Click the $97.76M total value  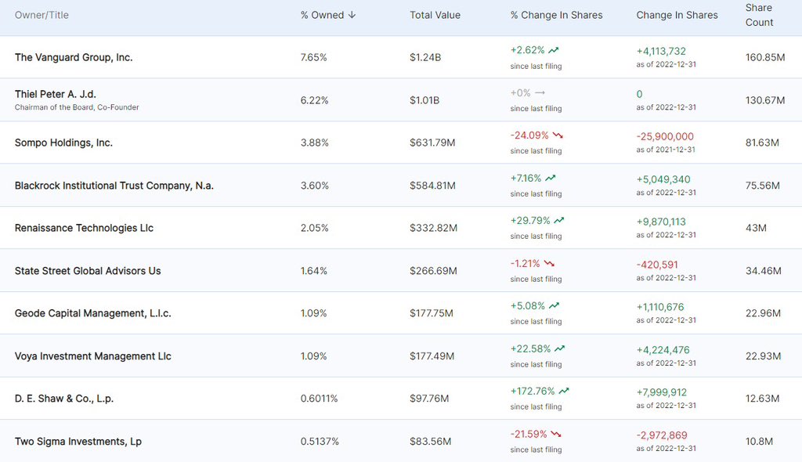[429, 399]
